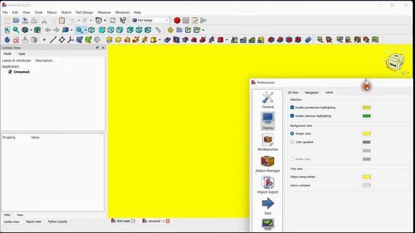
Task: Click the New document icon
Action: tap(7, 20)
